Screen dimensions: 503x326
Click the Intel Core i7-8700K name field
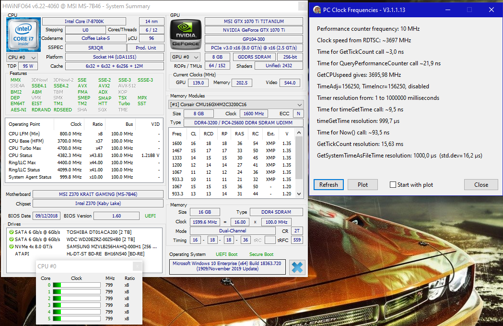pyautogui.click(x=84, y=22)
